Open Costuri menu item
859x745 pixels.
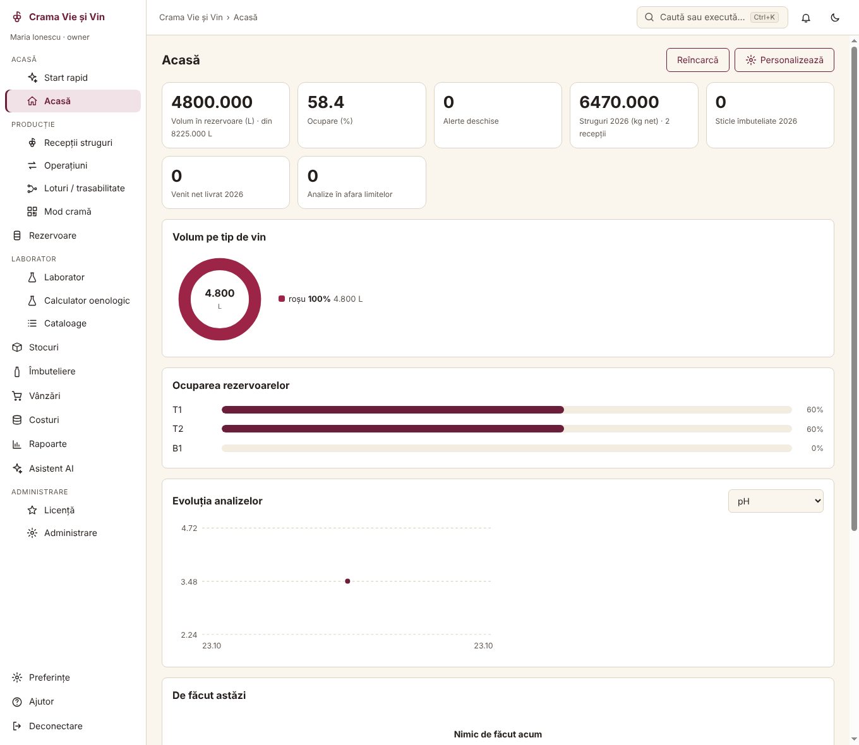[73, 420]
